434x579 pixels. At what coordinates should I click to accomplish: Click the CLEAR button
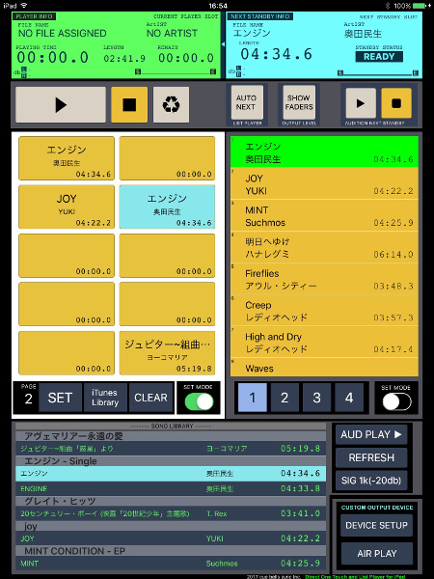(x=151, y=398)
